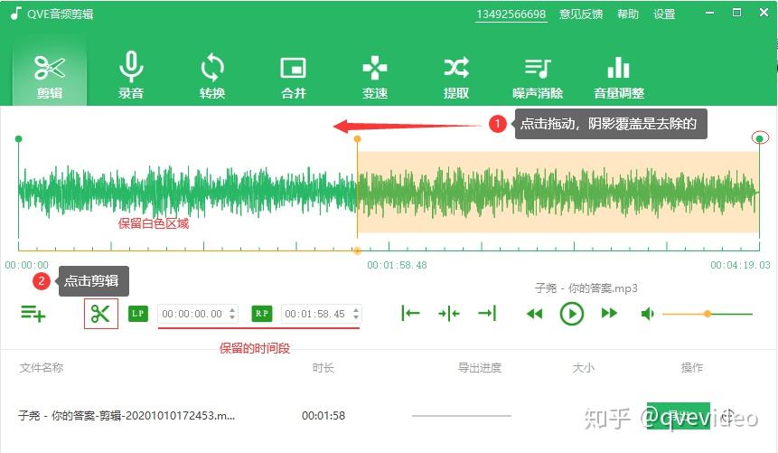The width and height of the screenshot is (778, 453).
Task: Adjust the volume slider handle
Action: [x=708, y=314]
